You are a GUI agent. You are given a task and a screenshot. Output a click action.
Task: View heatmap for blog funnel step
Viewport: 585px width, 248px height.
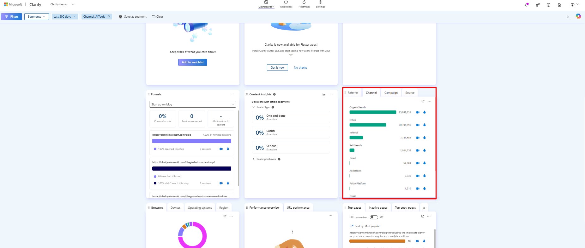coord(228,149)
